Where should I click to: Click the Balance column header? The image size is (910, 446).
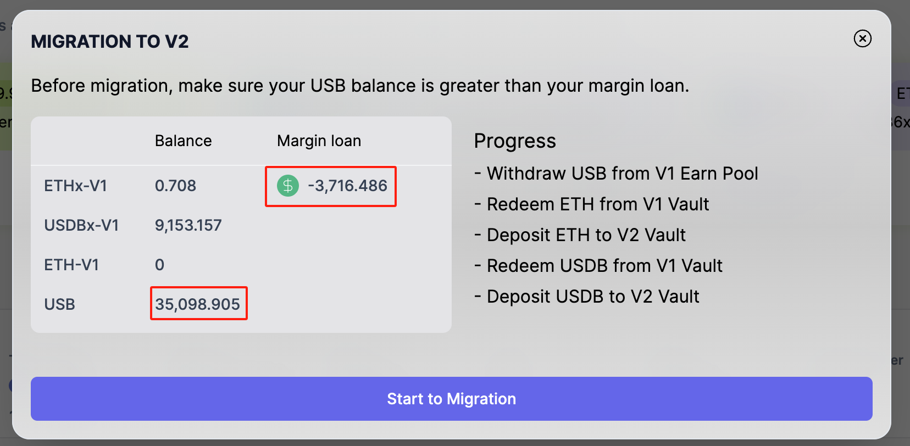coord(183,141)
